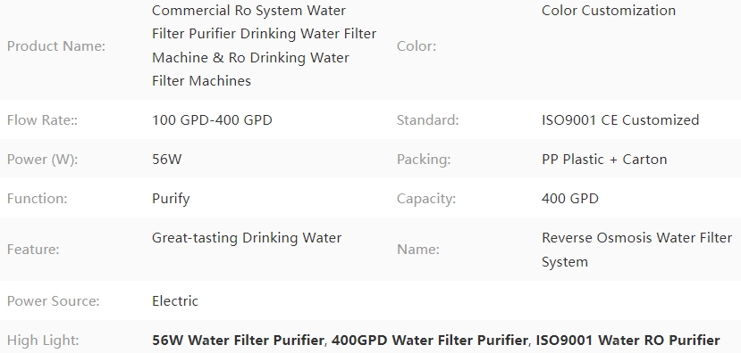Viewport: 741px width, 353px height.
Task: Select the PP Plastic + Carton value
Action: (x=604, y=159)
